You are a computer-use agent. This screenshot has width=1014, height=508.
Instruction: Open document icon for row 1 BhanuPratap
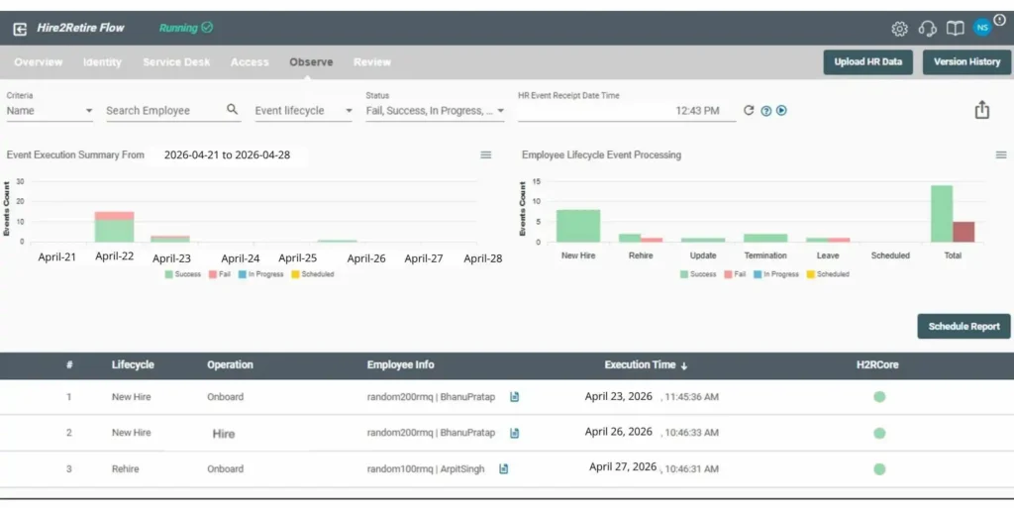point(515,397)
